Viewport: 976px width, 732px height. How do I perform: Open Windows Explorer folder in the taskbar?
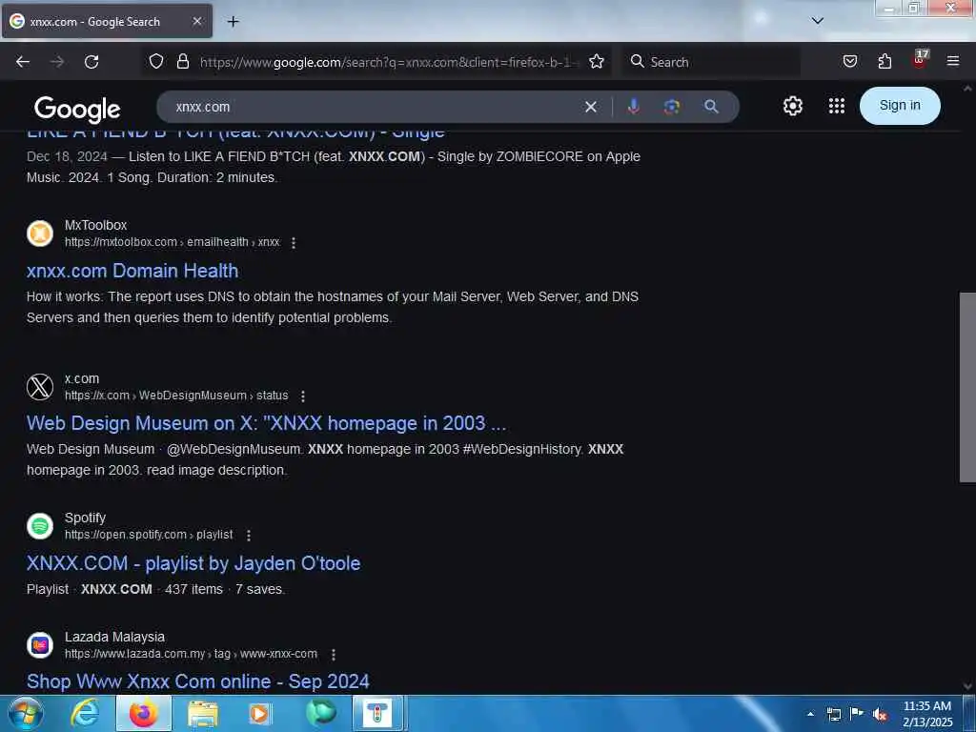[x=203, y=713]
